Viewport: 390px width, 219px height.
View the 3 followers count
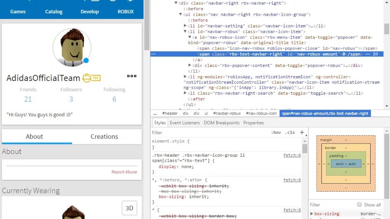tap(71, 99)
